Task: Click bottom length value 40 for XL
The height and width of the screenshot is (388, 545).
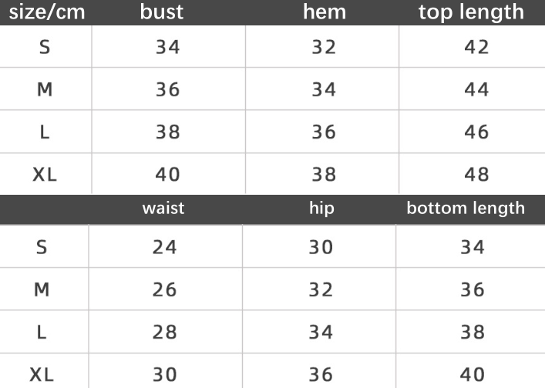Action: 473,375
